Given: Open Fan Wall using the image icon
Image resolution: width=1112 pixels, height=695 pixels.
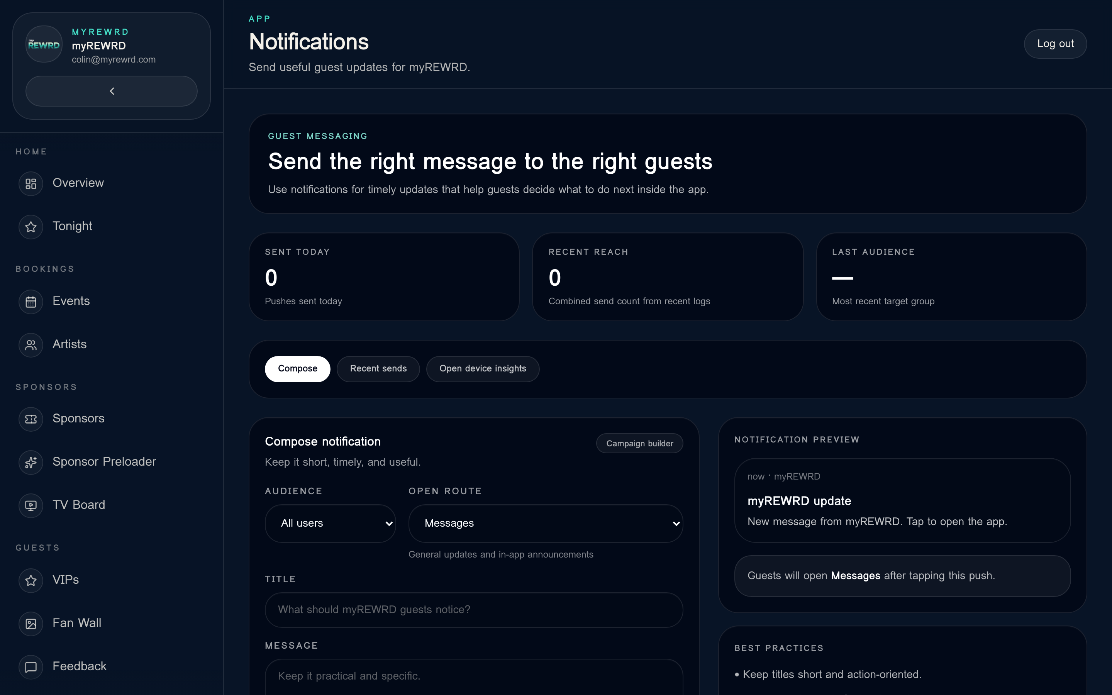Looking at the screenshot, I should coord(31,624).
